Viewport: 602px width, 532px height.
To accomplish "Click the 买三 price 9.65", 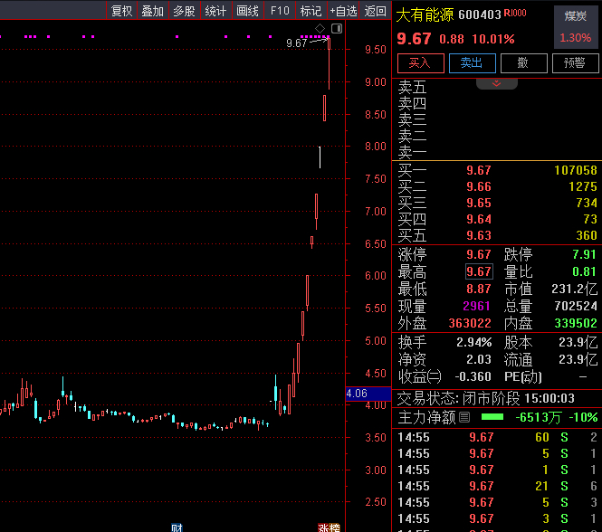I will pos(479,203).
